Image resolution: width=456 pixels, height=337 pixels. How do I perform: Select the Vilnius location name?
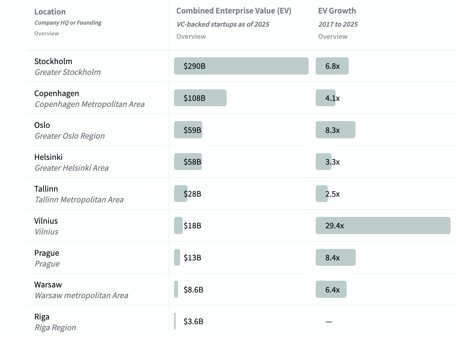[x=46, y=221]
